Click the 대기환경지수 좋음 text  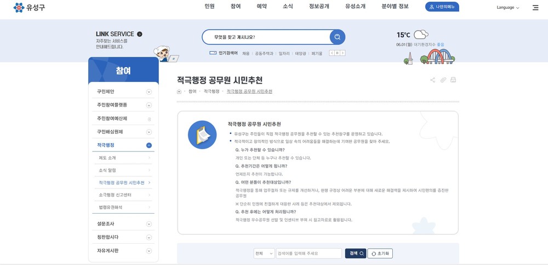[x=429, y=45]
